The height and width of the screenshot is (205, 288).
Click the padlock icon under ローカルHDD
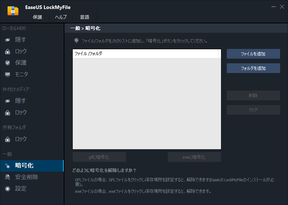pos(8,51)
